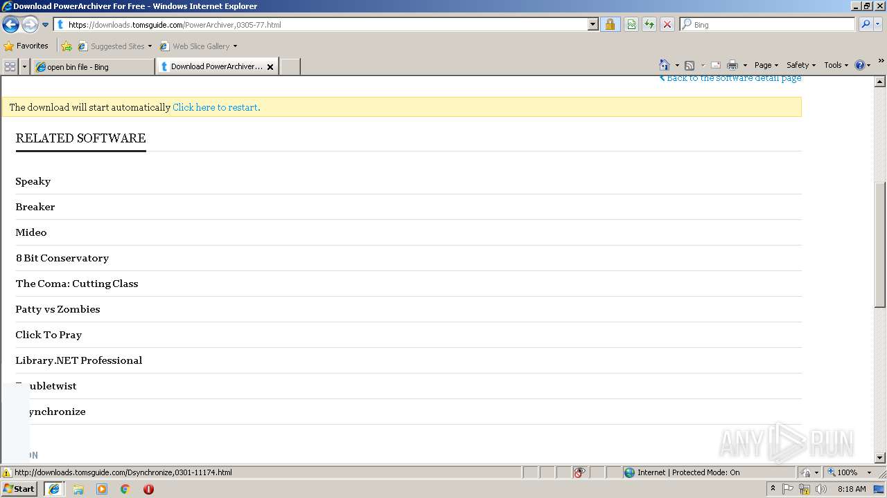The height and width of the screenshot is (498, 887).
Task: Open the tab list dropdown arrow
Action: (25, 66)
